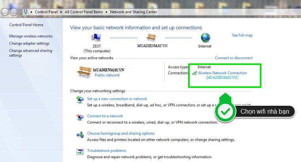Click the 'Connect or reconnect to a wireless' description
Viewport: 301px width, 162px height.
(152, 122)
